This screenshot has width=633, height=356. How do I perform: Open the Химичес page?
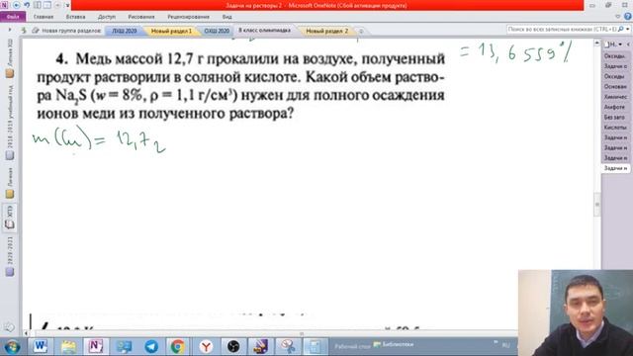click(x=615, y=97)
